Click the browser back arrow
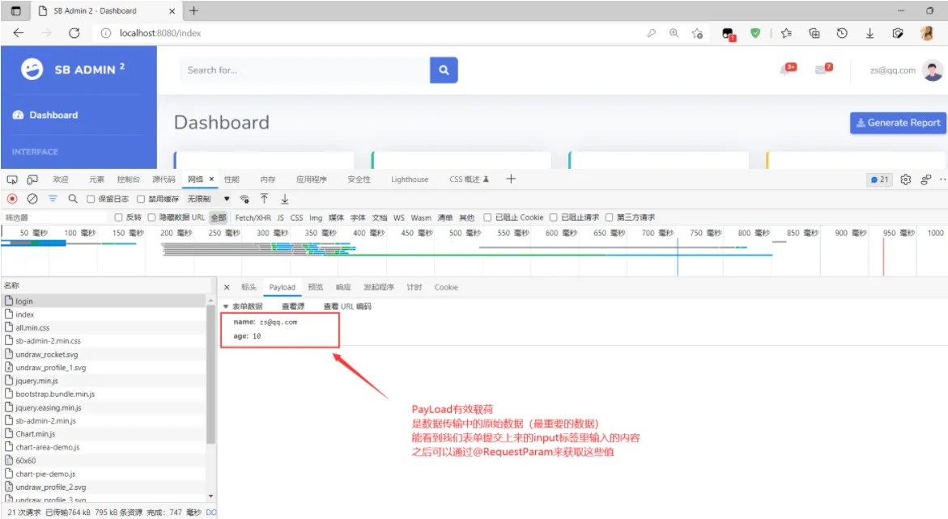 [19, 33]
